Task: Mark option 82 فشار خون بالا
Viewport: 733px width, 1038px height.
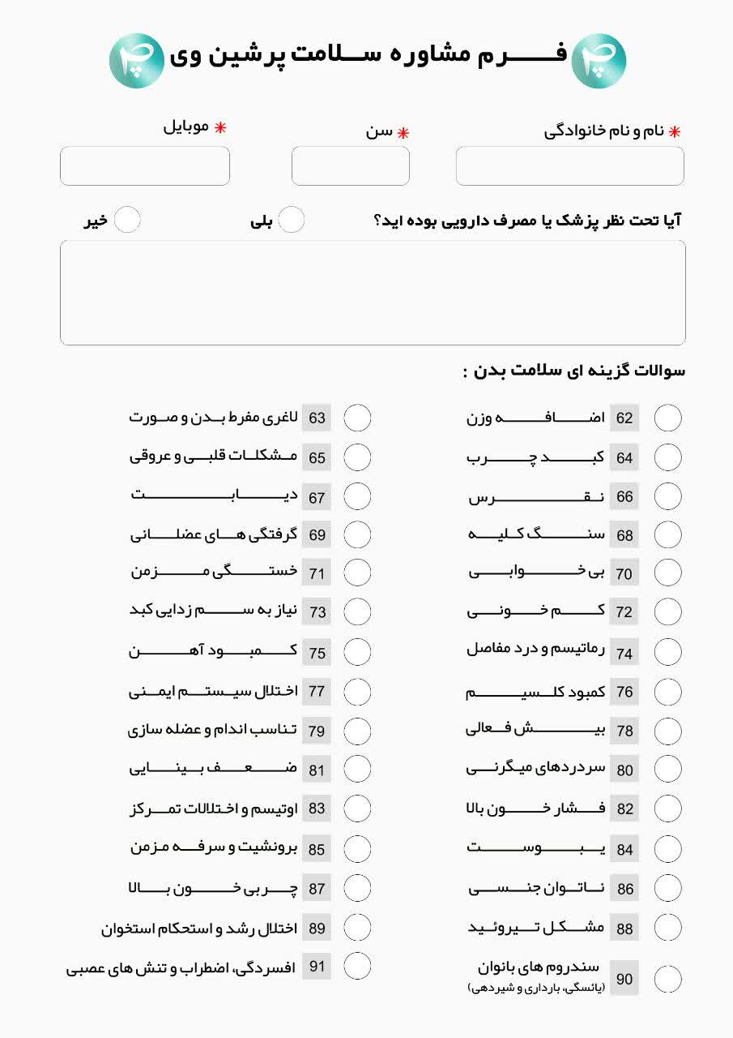Action: [667, 809]
